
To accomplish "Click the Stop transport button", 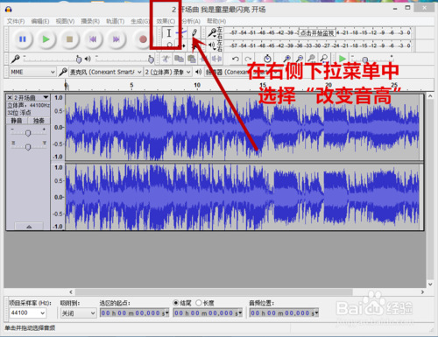I will click(x=69, y=39).
